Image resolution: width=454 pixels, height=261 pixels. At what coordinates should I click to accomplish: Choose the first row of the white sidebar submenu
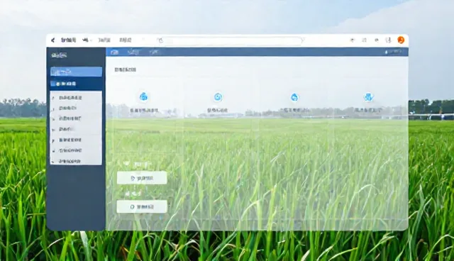76,98
